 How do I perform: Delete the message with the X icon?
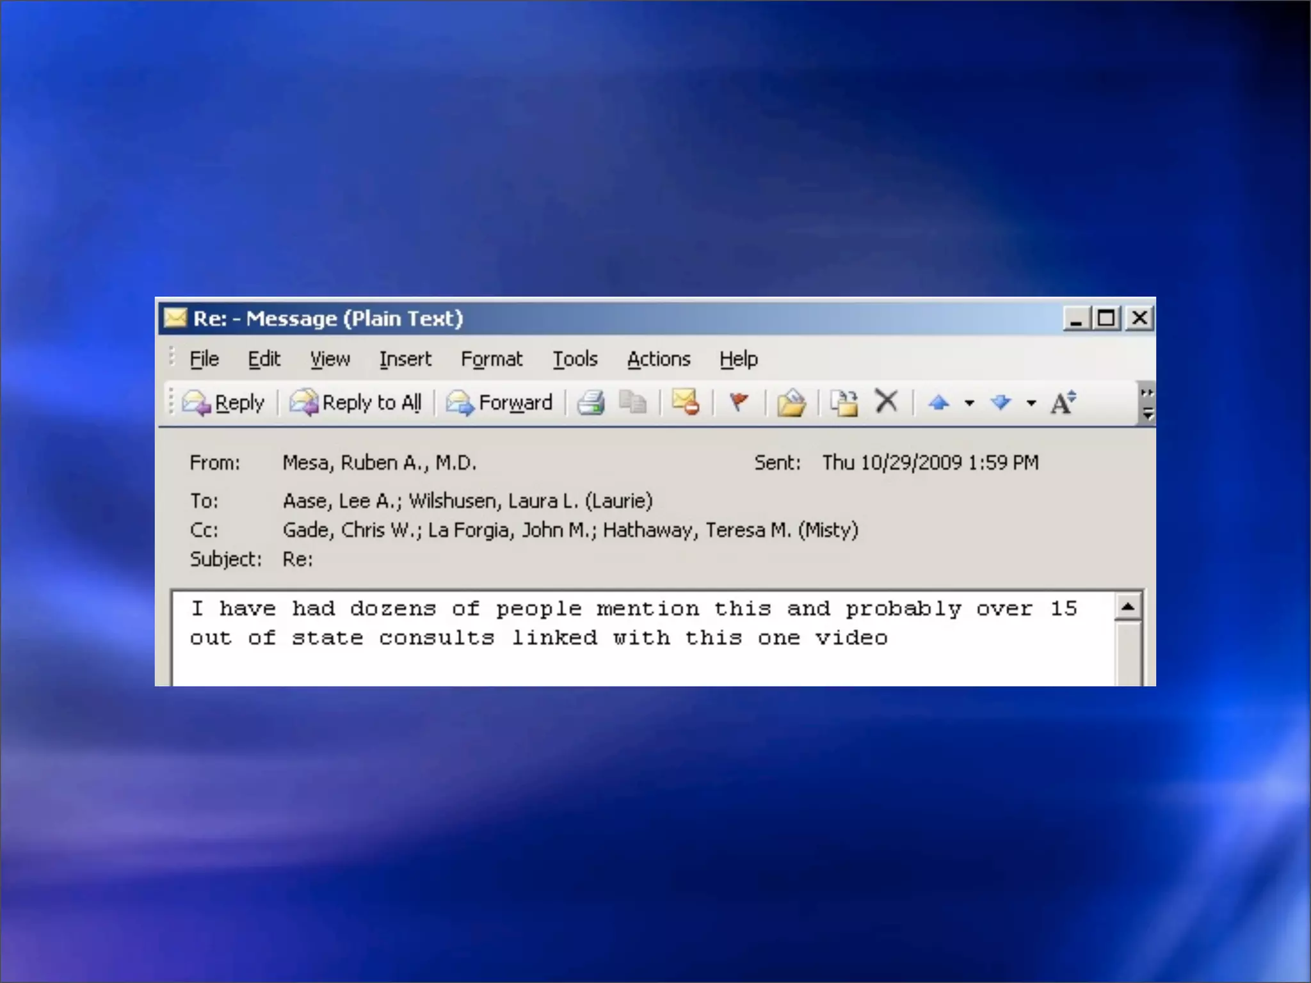pos(887,402)
